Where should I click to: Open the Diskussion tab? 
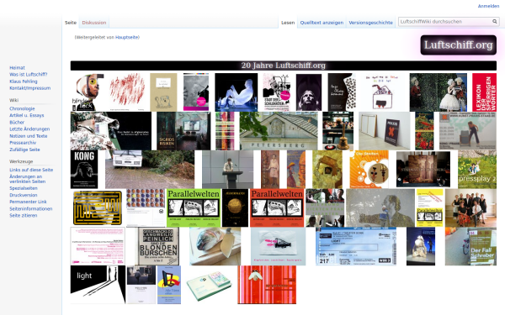click(94, 23)
